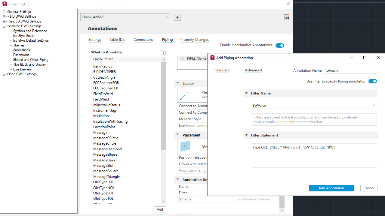Select Title Block and Display item
Image resolution: width=385 pixels, height=216 pixels.
click(29, 64)
